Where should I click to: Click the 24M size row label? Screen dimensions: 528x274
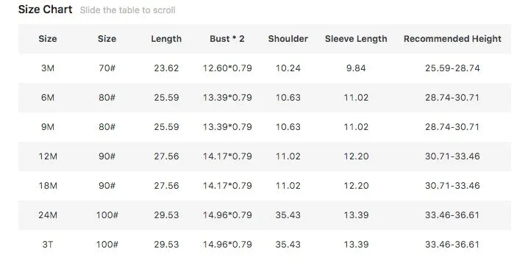(48, 215)
